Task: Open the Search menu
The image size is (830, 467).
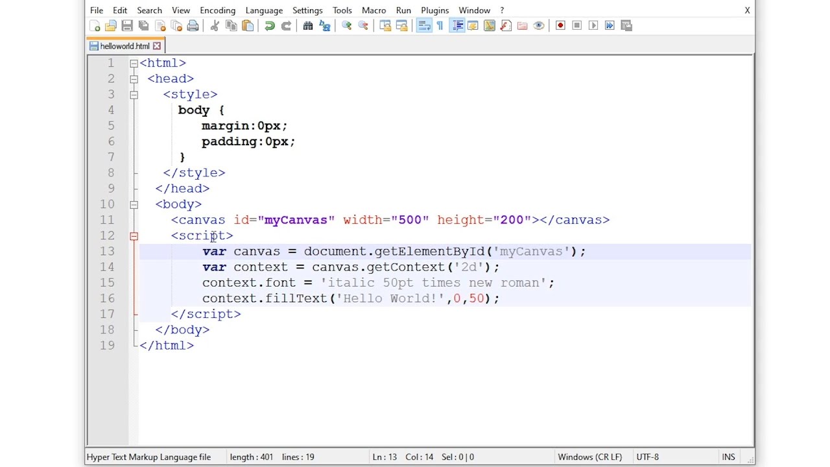Action: click(x=149, y=10)
